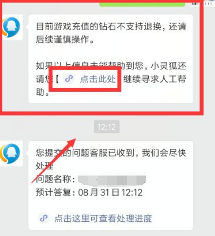The image size is (215, 236).
Task: Click the blurred 问题名称 value
Action: point(112,180)
